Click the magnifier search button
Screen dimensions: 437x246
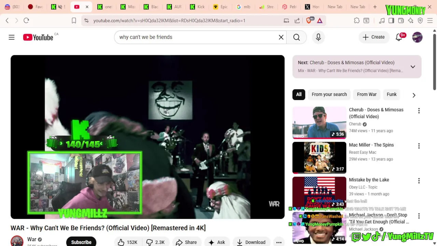click(x=296, y=37)
